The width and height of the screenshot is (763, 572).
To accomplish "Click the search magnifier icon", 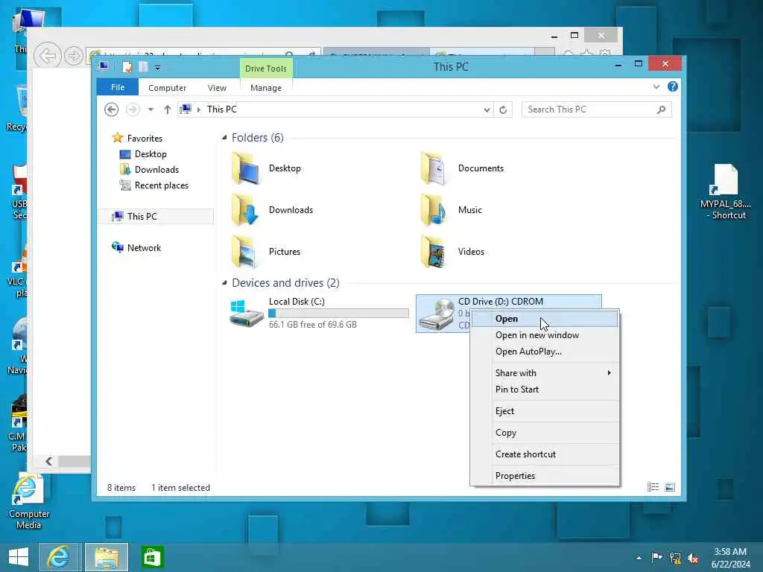I will point(662,109).
